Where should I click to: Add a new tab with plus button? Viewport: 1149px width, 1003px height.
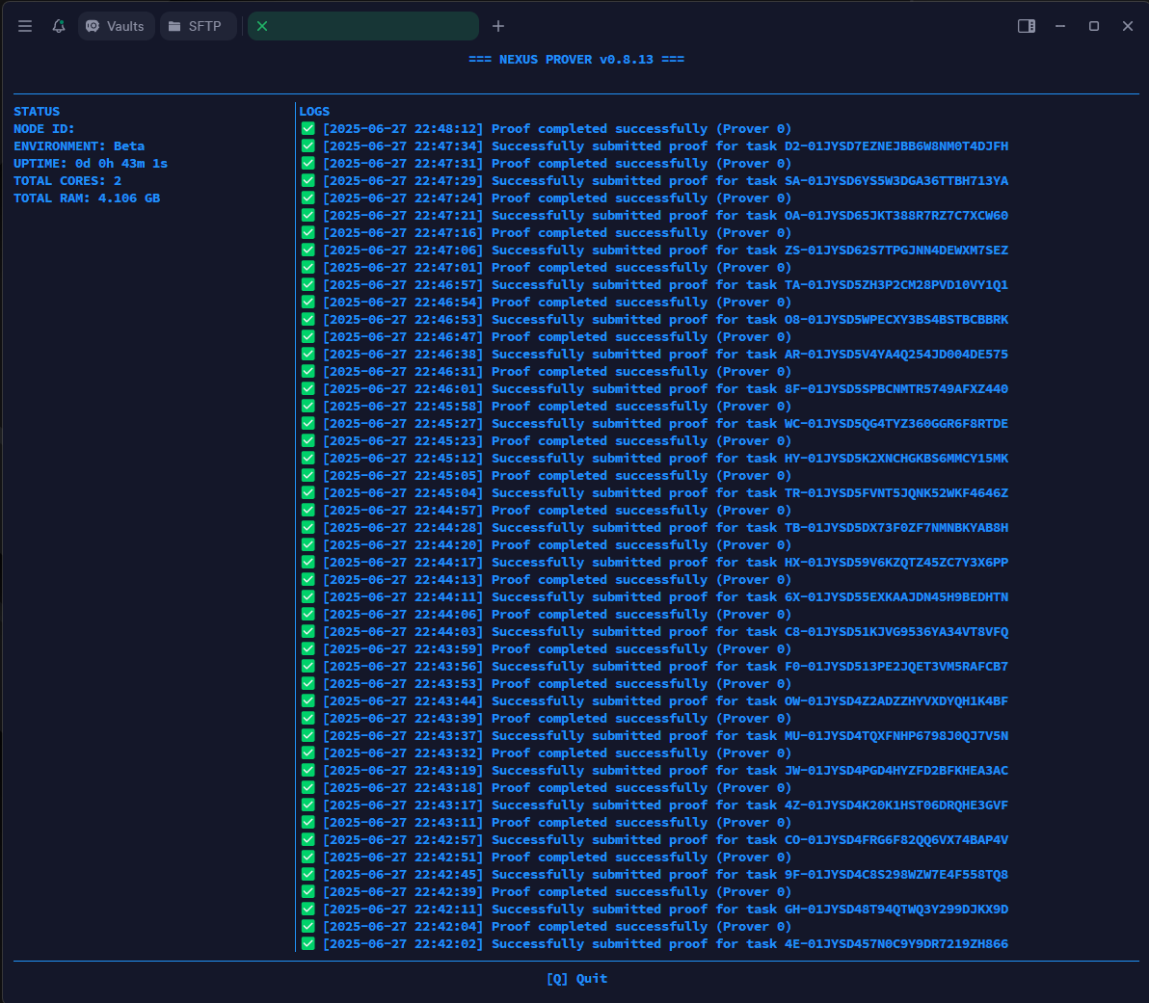pos(498,26)
